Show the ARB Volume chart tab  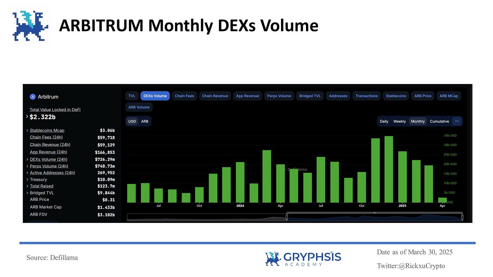pos(139,107)
